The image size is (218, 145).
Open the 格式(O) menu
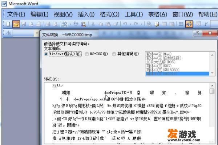click(110, 14)
